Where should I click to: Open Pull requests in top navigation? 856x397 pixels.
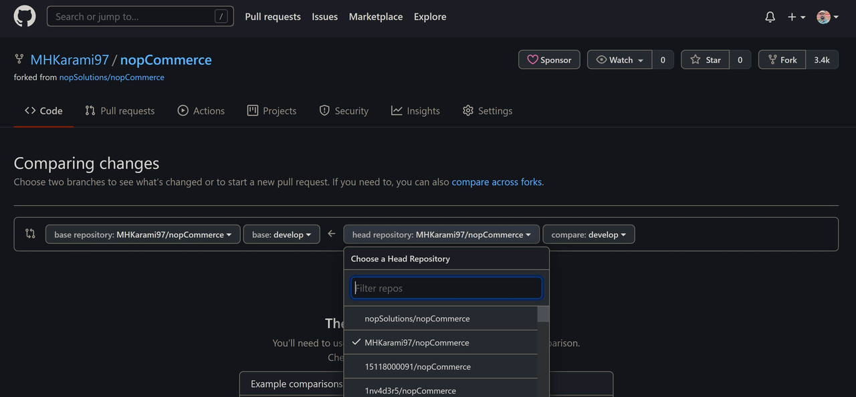[273, 17]
